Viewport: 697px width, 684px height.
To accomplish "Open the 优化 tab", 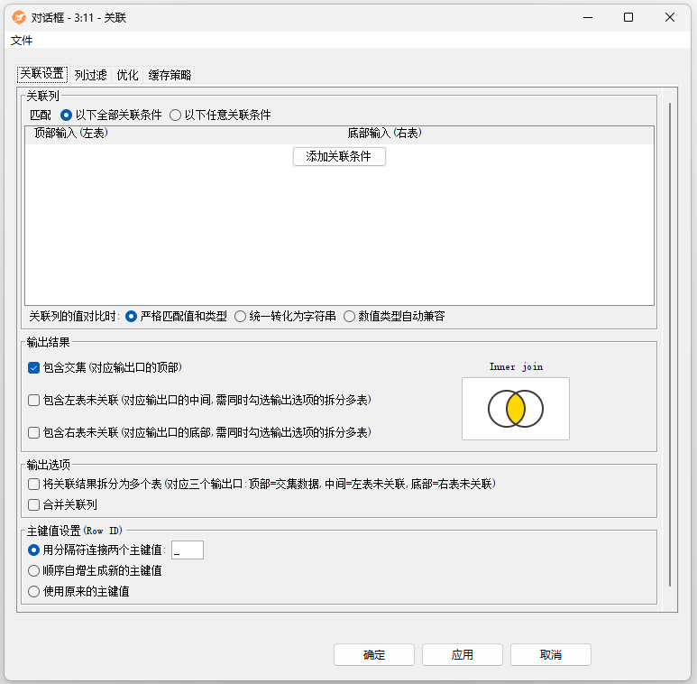I will tap(127, 75).
